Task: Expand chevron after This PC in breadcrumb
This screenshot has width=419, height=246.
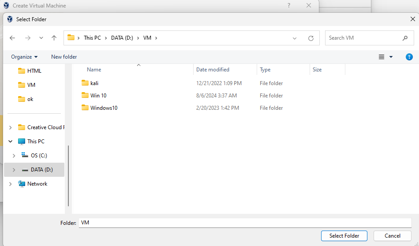Action: [x=106, y=38]
